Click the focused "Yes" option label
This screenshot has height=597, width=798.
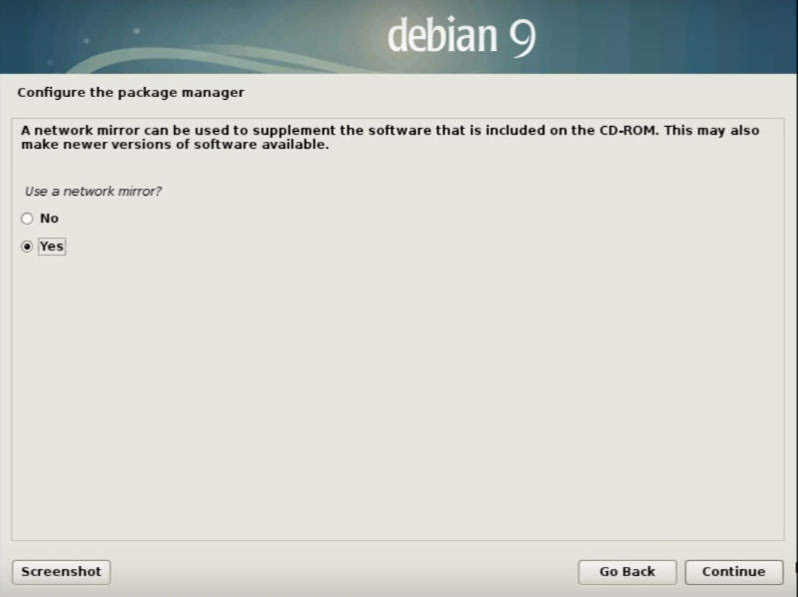(51, 247)
